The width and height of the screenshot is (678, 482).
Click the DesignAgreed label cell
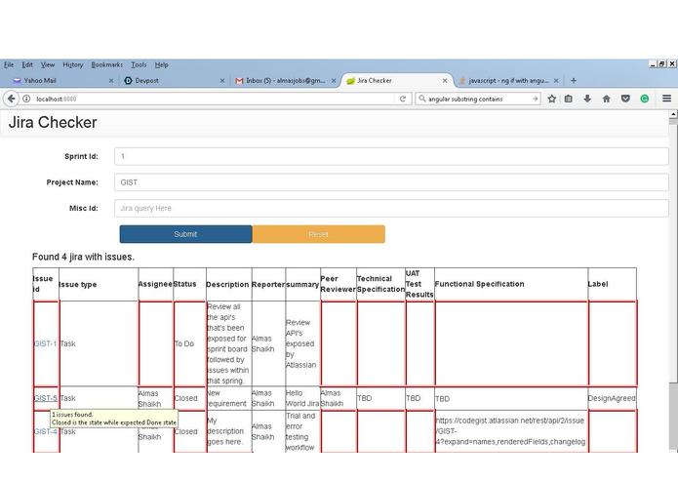[x=612, y=398]
